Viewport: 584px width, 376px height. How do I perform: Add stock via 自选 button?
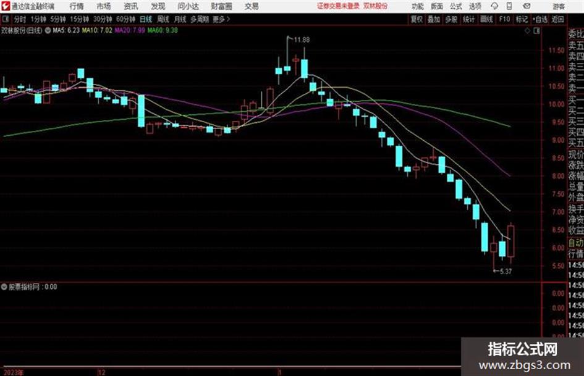point(540,19)
